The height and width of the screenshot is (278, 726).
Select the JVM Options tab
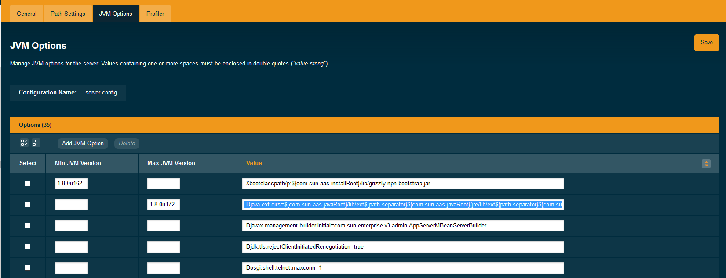pyautogui.click(x=116, y=14)
